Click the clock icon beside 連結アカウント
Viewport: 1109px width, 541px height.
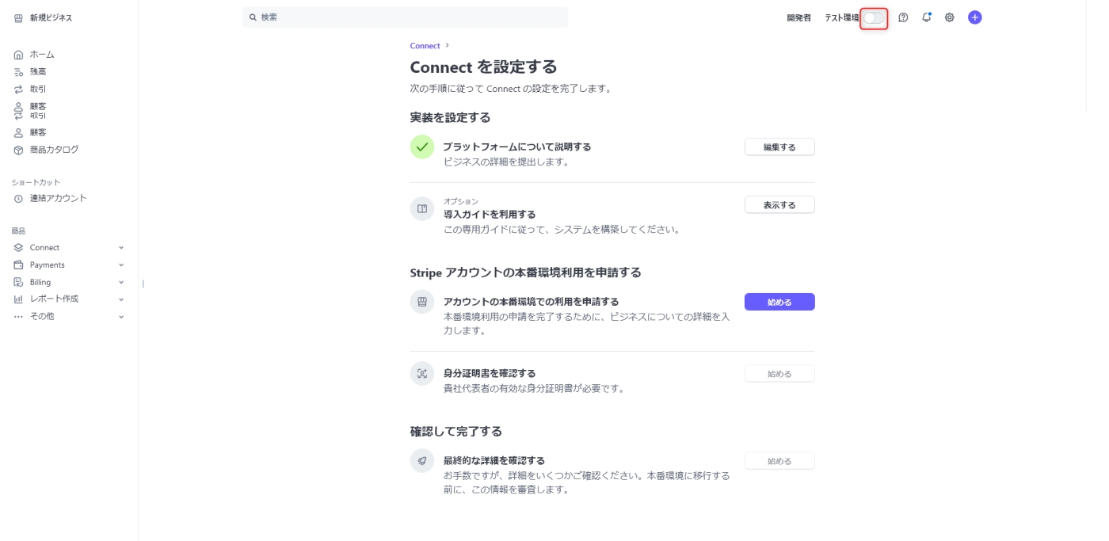(18, 199)
